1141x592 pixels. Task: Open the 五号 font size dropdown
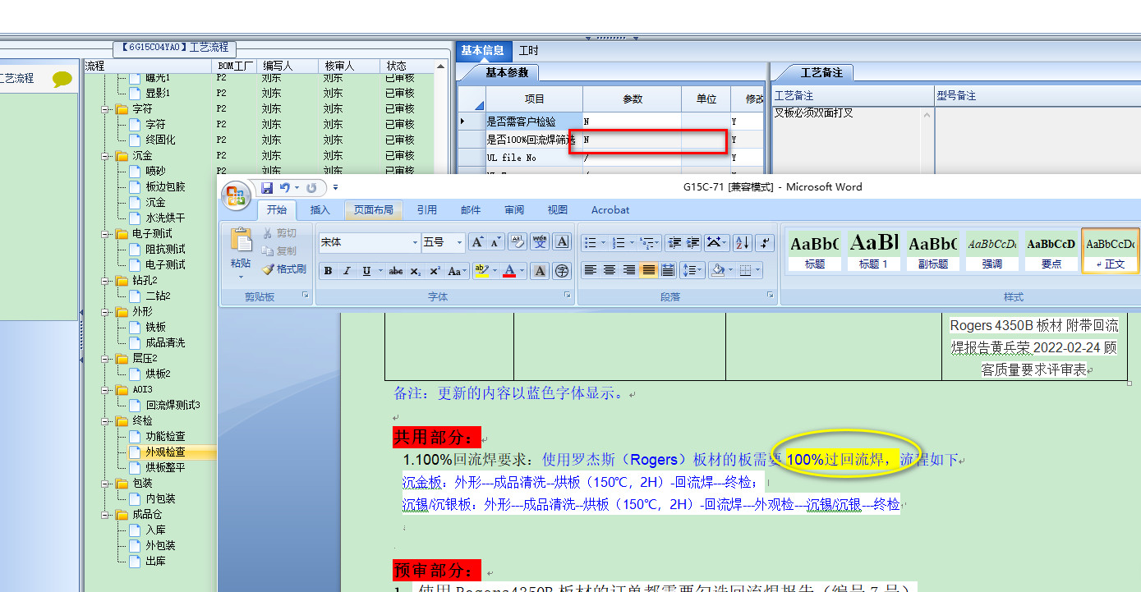[459, 242]
